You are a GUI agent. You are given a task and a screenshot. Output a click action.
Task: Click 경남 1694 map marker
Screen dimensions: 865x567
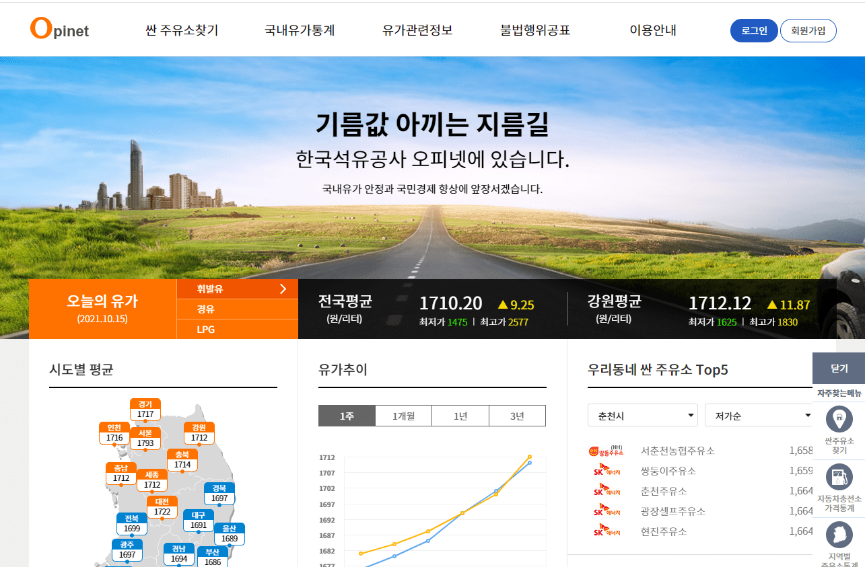point(179,554)
